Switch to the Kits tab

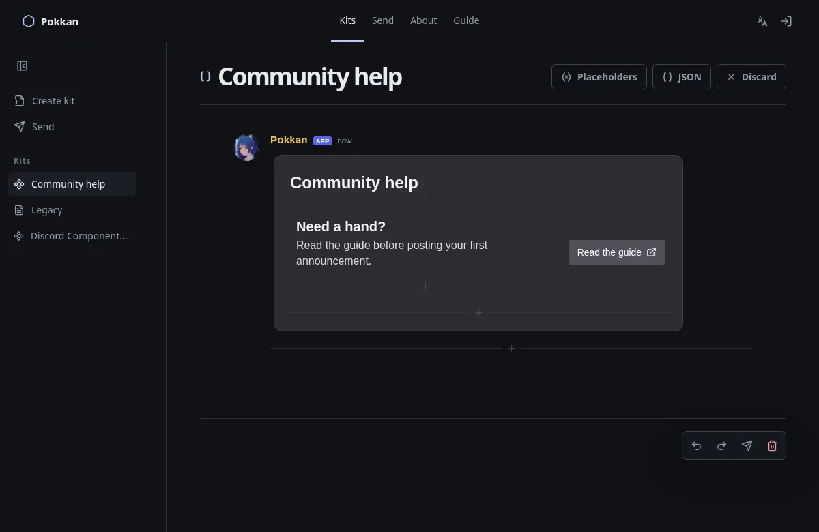[x=347, y=20]
